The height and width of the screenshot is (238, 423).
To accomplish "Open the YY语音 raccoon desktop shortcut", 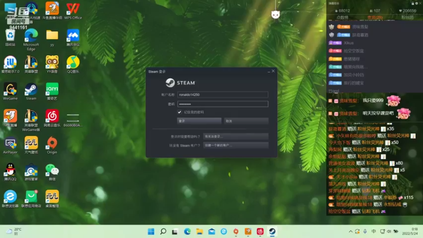I will coord(52,65).
